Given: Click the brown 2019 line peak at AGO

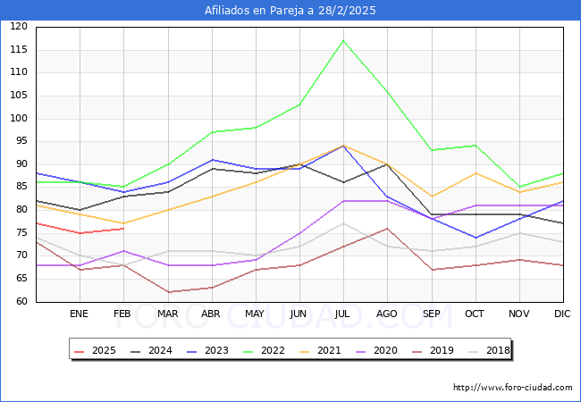Looking at the screenshot, I should click(x=387, y=229).
